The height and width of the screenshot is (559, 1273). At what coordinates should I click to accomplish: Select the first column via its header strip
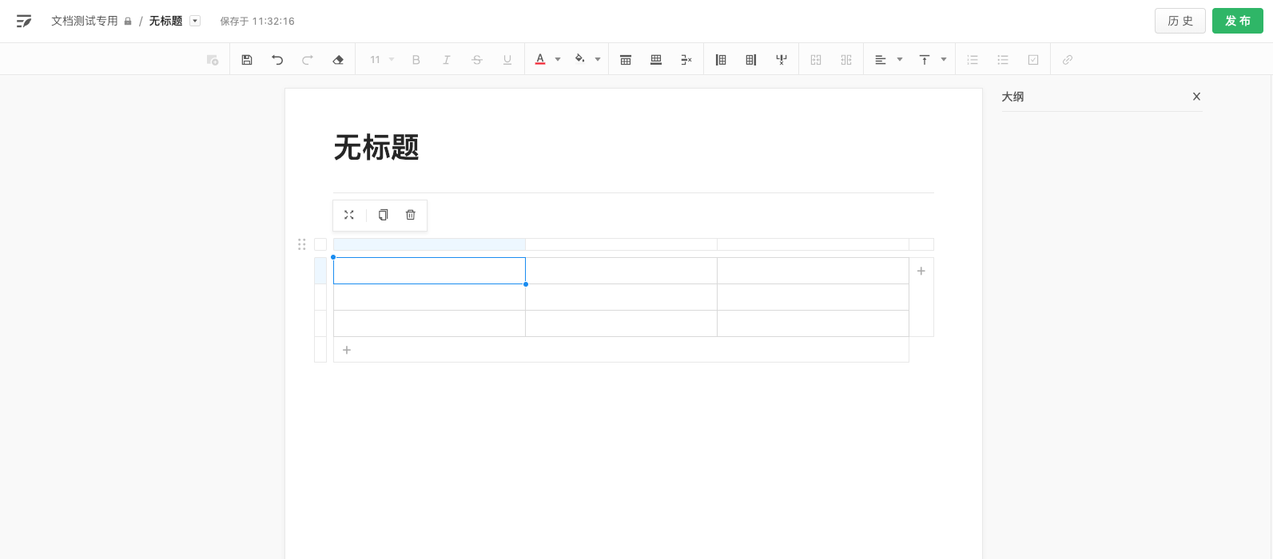click(429, 244)
